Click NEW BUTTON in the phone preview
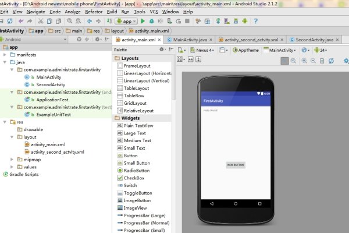Viewport: 349px width, 233px height. [236, 165]
